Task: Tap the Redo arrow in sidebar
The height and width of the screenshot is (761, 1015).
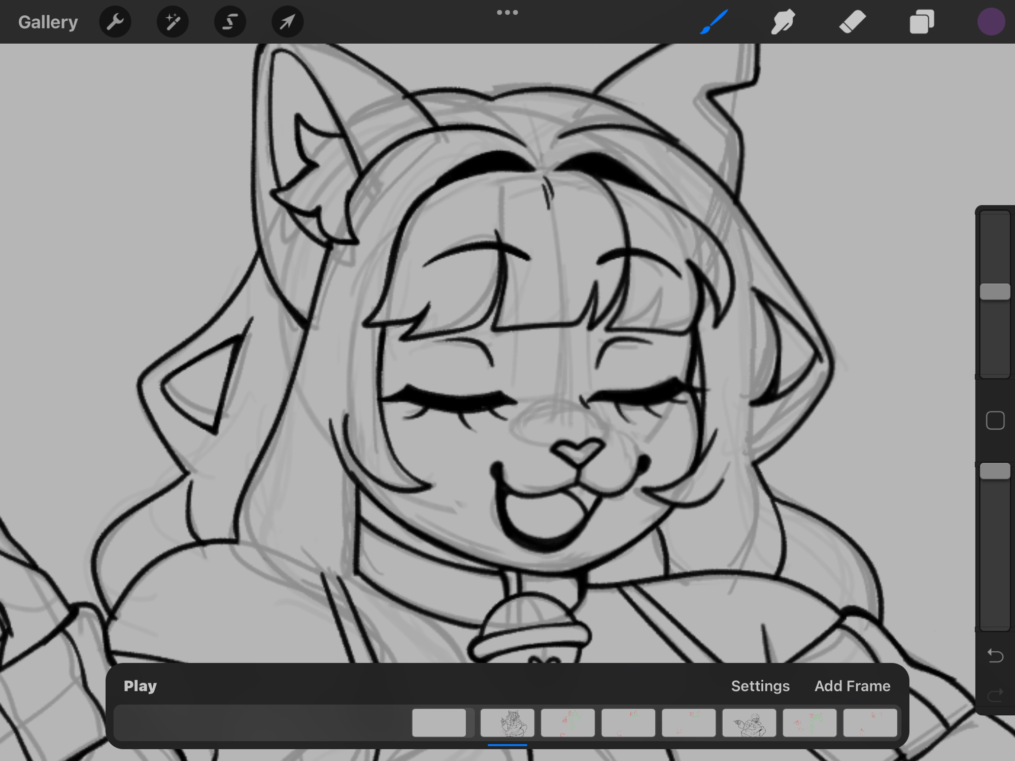Action: point(995,694)
